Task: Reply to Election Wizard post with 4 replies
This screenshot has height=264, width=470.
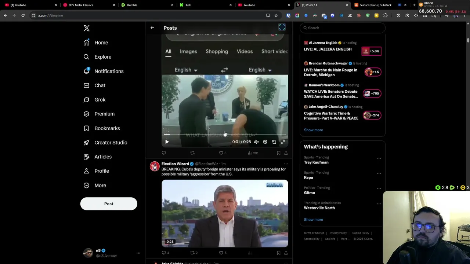Action: point(166,253)
